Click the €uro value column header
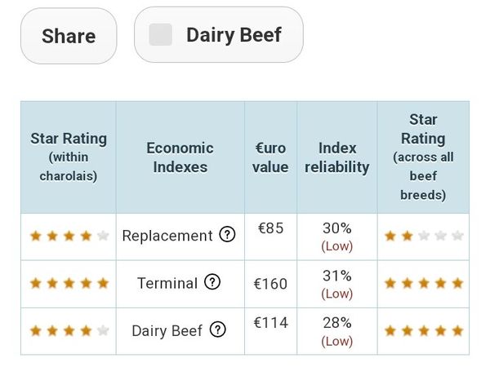The image size is (490, 367). 270,157
